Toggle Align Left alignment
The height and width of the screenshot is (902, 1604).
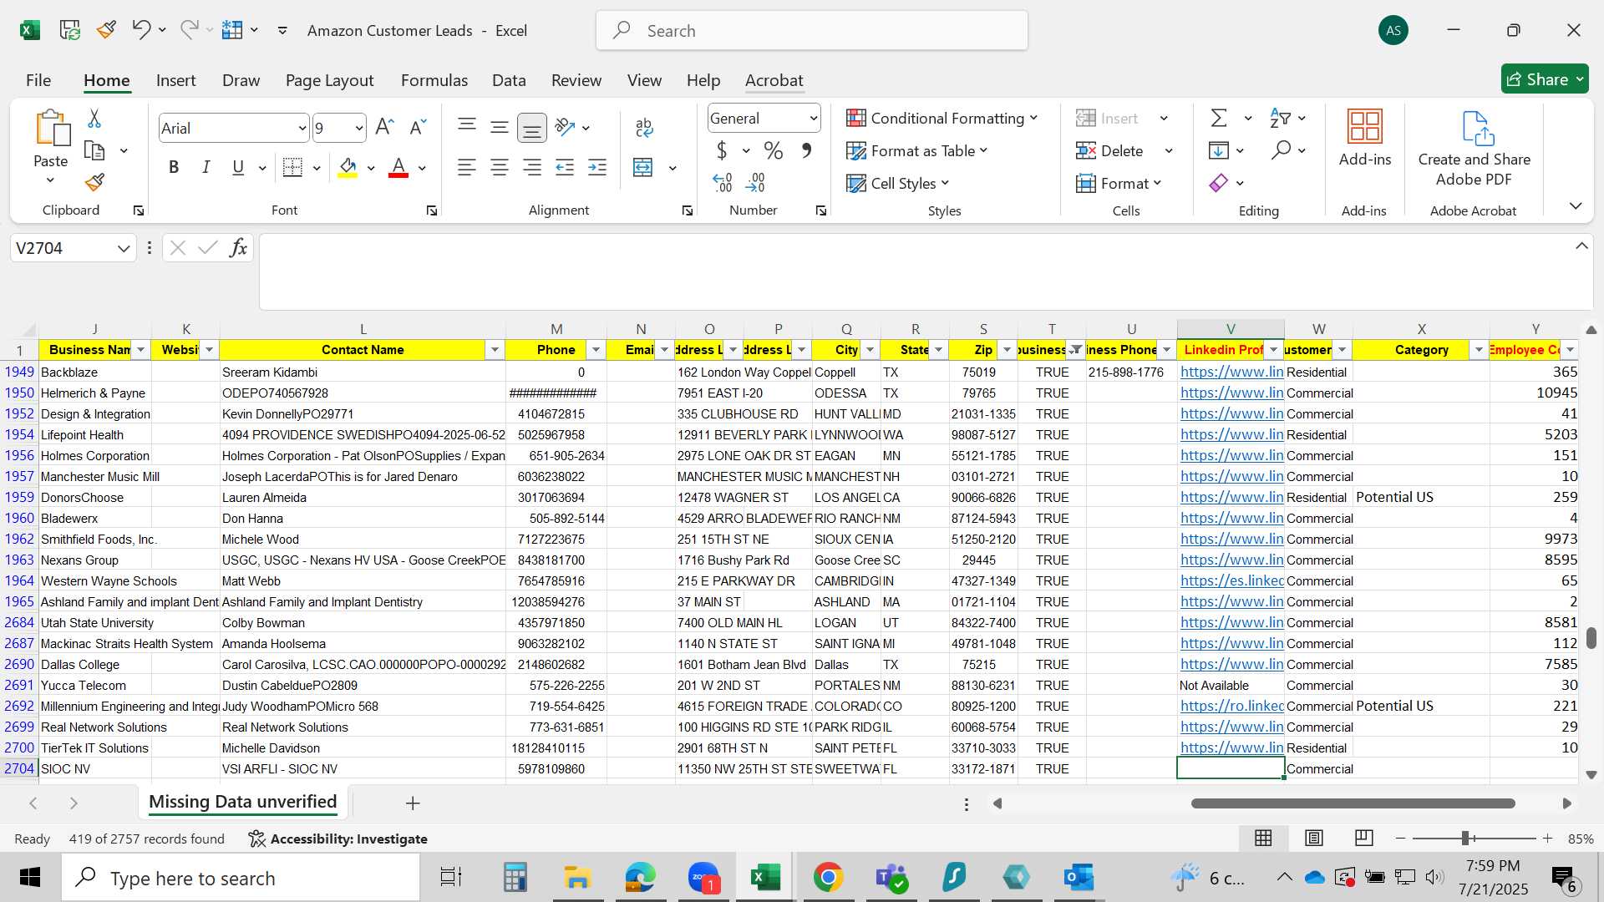click(467, 167)
